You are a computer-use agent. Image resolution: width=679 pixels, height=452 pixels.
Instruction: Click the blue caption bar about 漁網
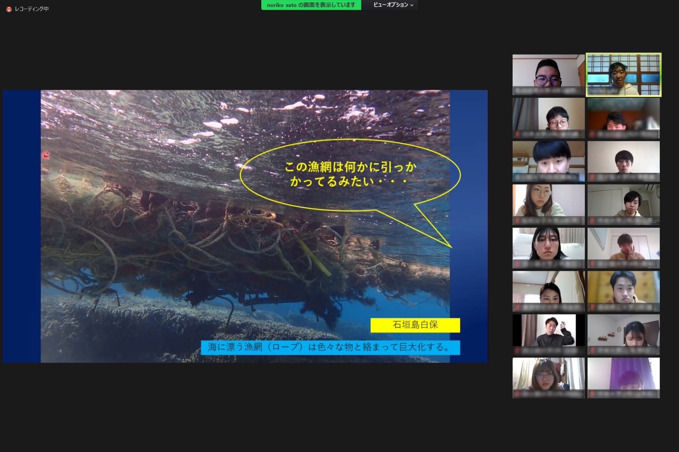point(330,347)
